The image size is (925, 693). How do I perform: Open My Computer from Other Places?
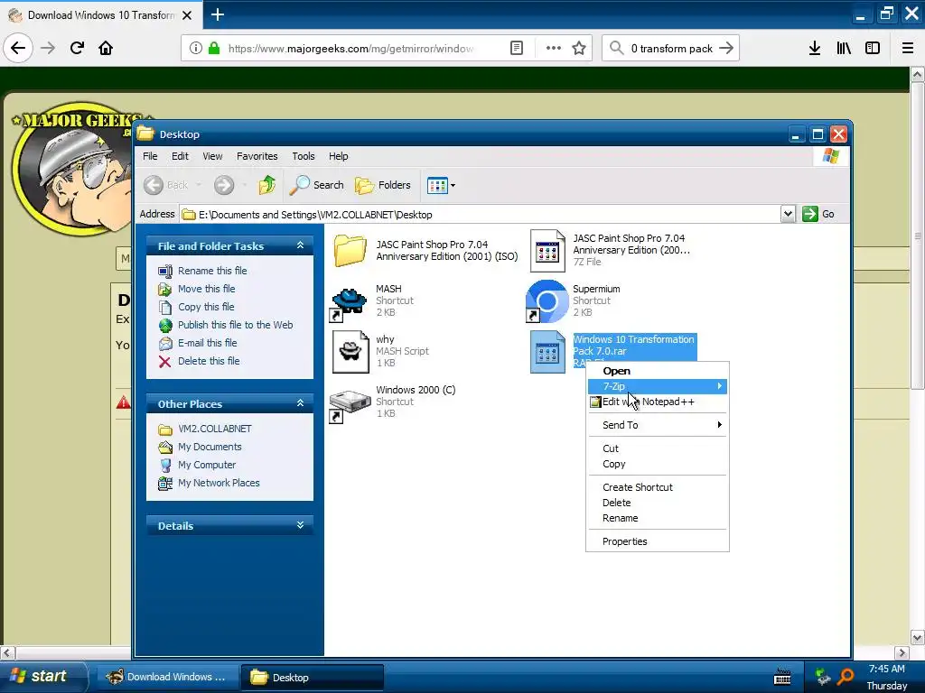pos(207,465)
